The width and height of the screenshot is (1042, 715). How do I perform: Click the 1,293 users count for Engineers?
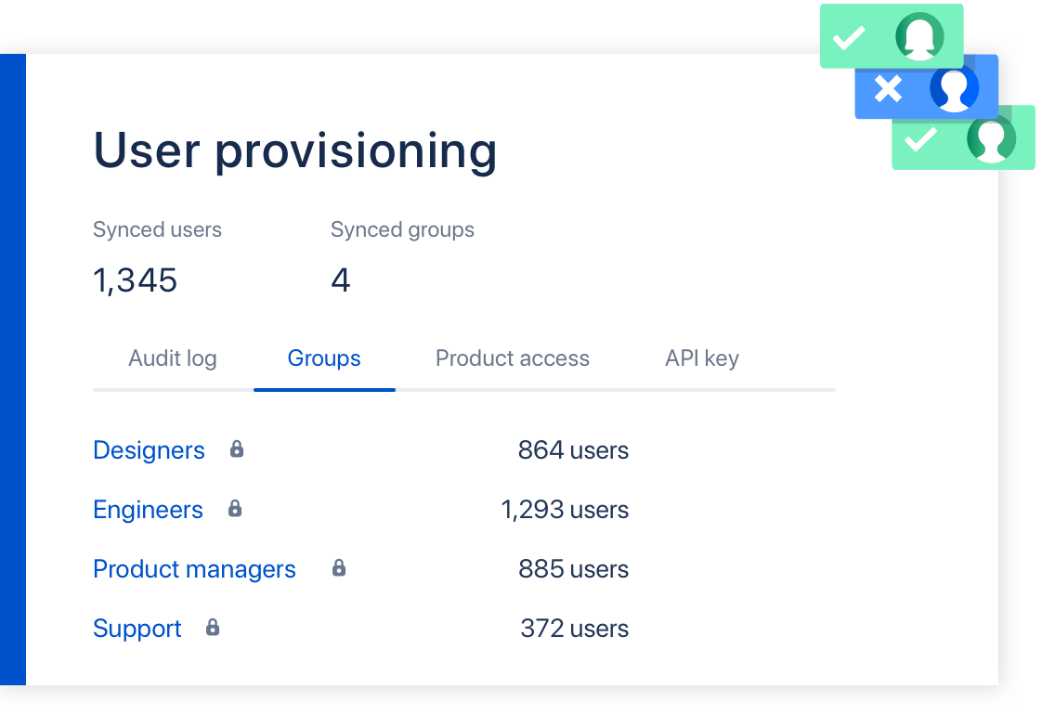click(x=565, y=510)
